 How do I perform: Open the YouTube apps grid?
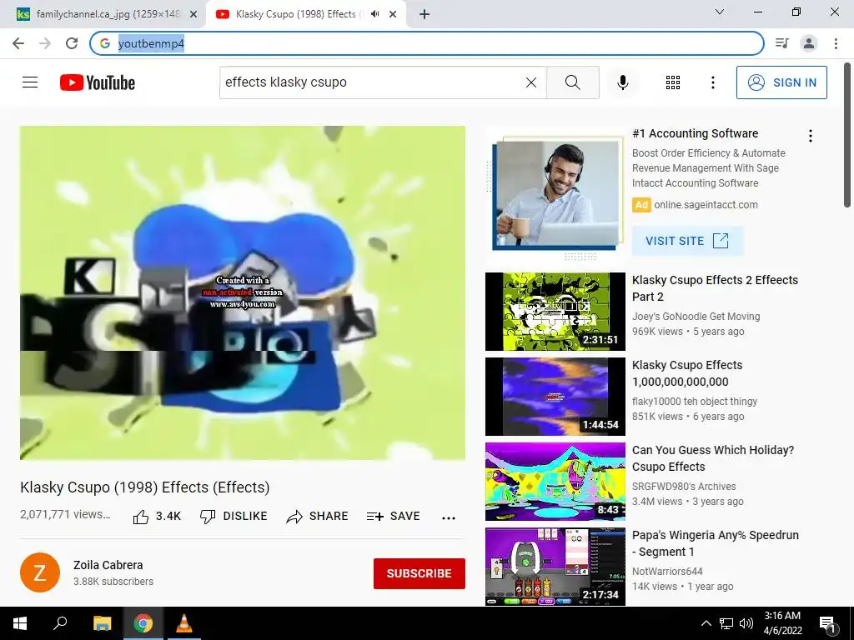click(673, 82)
